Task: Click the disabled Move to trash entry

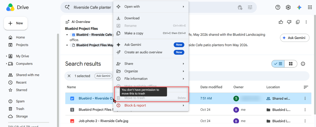Action: pos(151,98)
